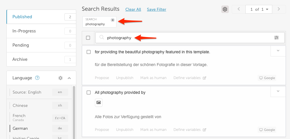Go to the previous results page arrow

(239, 9)
